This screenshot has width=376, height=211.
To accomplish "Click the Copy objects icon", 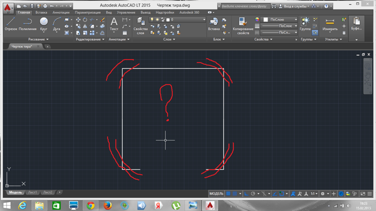I will click(x=78, y=26).
